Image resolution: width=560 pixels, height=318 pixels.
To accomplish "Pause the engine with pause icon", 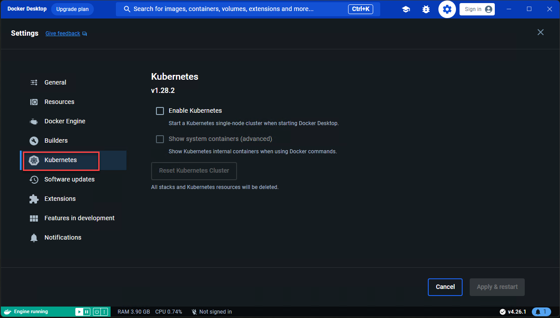I will point(86,312).
